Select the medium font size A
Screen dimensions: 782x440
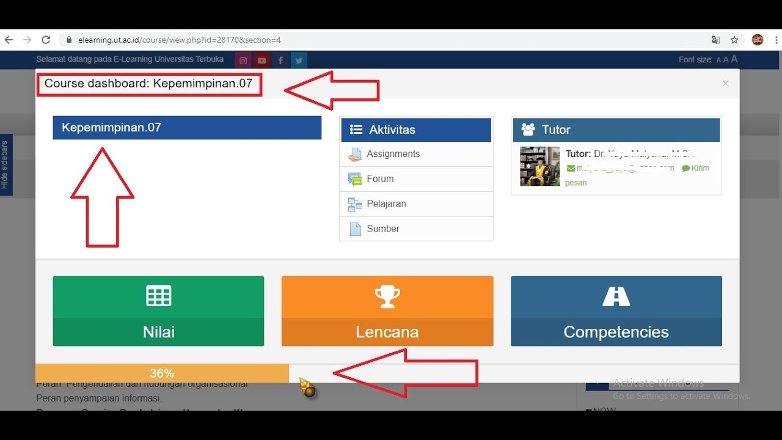point(726,60)
